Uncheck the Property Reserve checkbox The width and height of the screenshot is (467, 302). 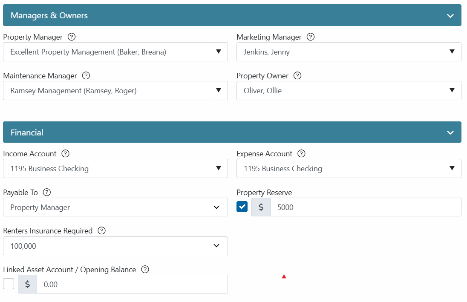[x=242, y=207]
